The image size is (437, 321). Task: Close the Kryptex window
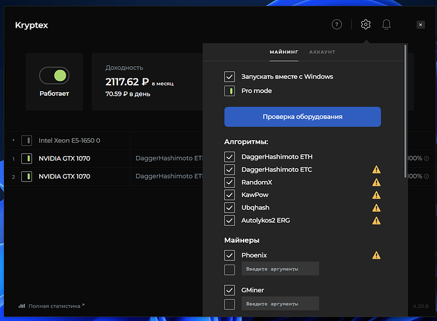pyautogui.click(x=420, y=25)
